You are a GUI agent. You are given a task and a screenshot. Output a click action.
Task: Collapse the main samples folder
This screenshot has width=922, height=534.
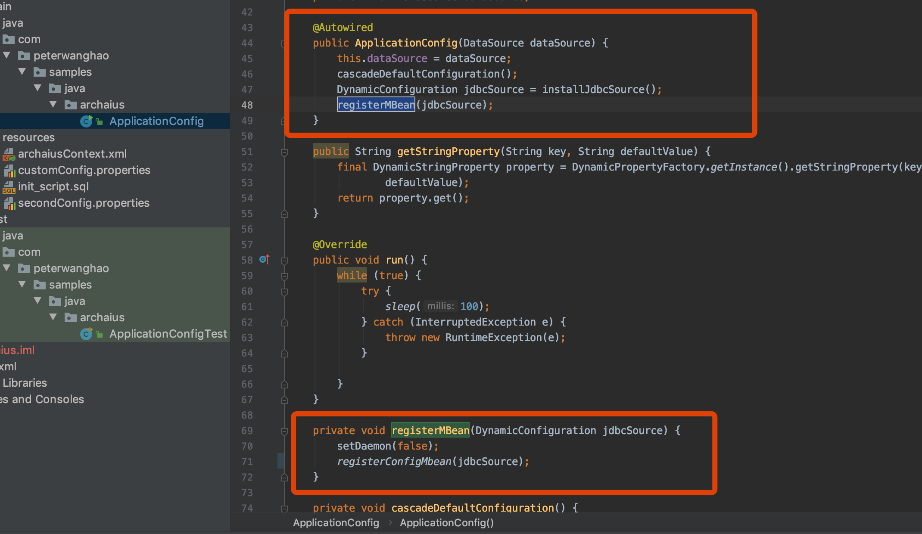(22, 72)
